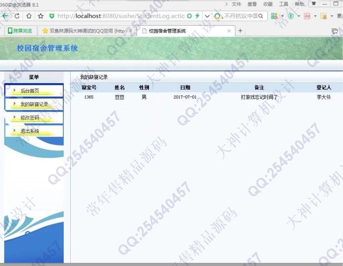Open the 工具 menu

[284, 4]
